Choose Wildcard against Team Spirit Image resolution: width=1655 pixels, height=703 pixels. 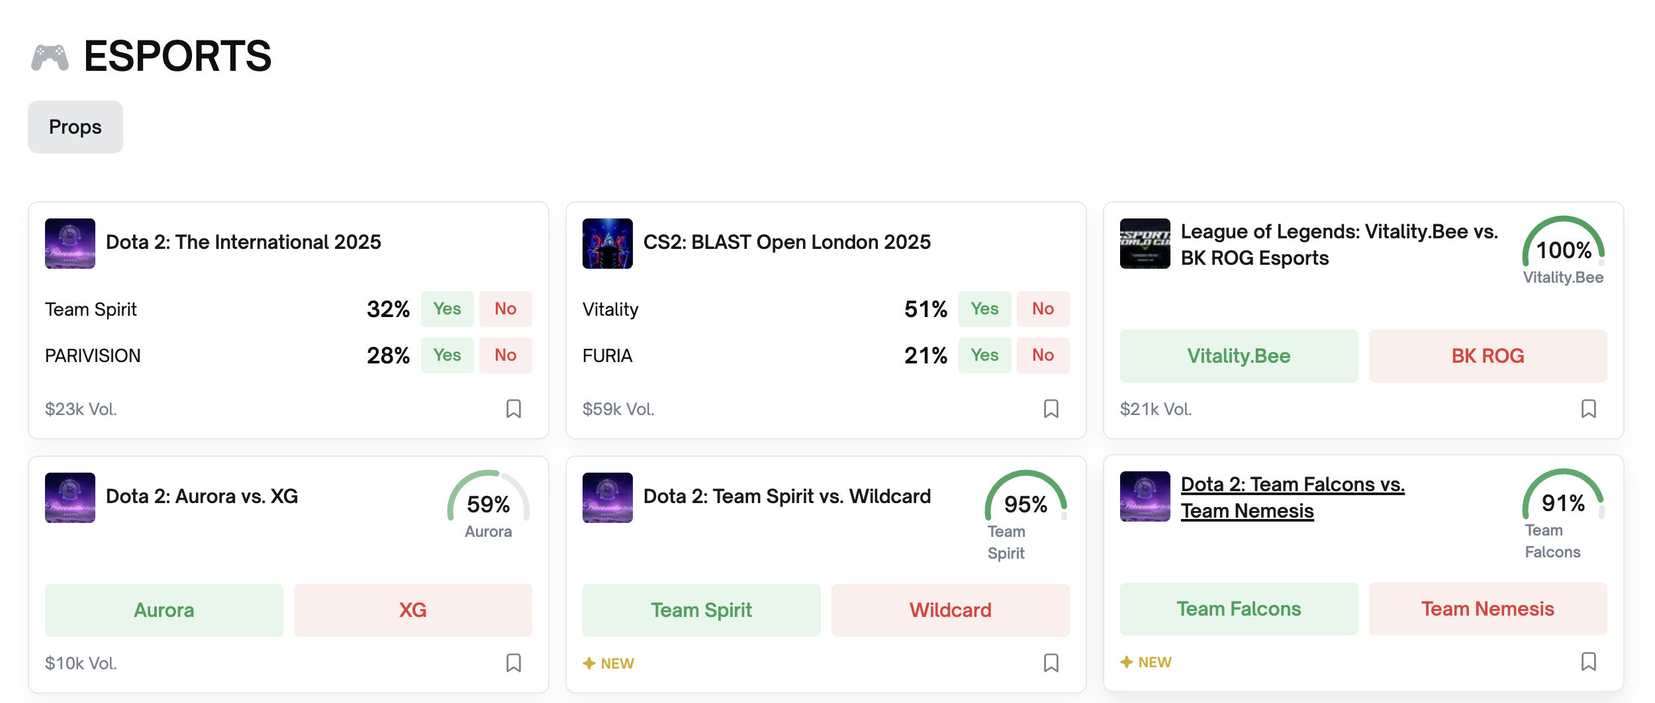pyautogui.click(x=950, y=610)
